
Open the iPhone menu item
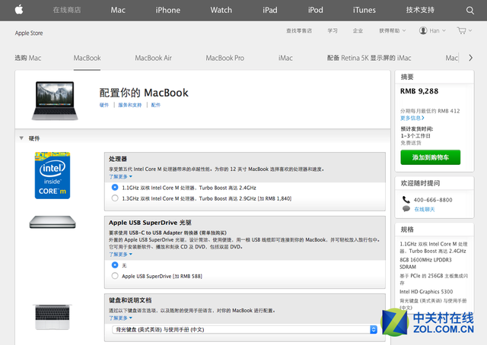click(167, 10)
